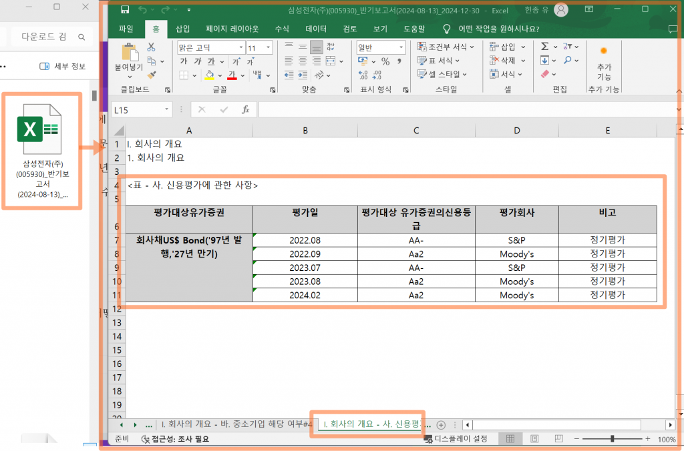This screenshot has height=451, width=684.
Task: Toggle center text alignment
Action: pyautogui.click(x=303, y=61)
